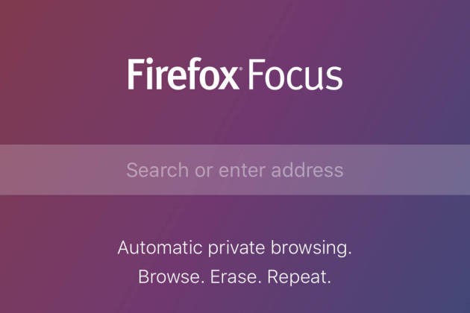This screenshot has width=470, height=313.
Task: Select the "Automatic private browsing." text line
Action: [235, 248]
